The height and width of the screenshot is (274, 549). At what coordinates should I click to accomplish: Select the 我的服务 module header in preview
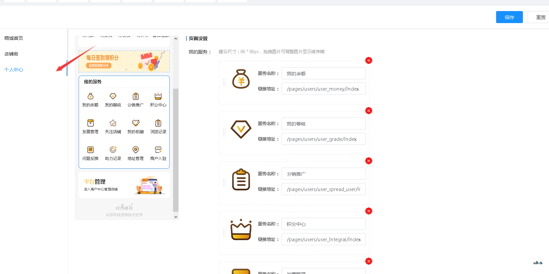tap(93, 82)
